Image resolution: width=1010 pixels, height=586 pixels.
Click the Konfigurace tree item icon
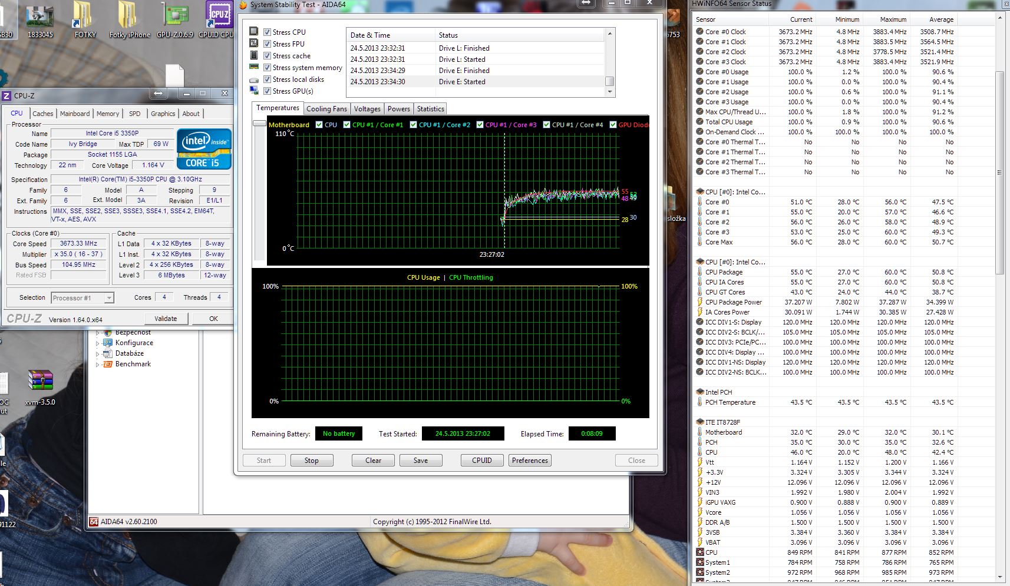tap(108, 343)
